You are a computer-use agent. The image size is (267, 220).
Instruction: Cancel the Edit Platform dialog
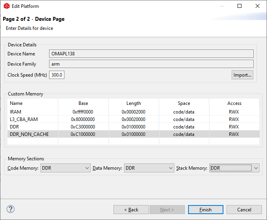244,210
